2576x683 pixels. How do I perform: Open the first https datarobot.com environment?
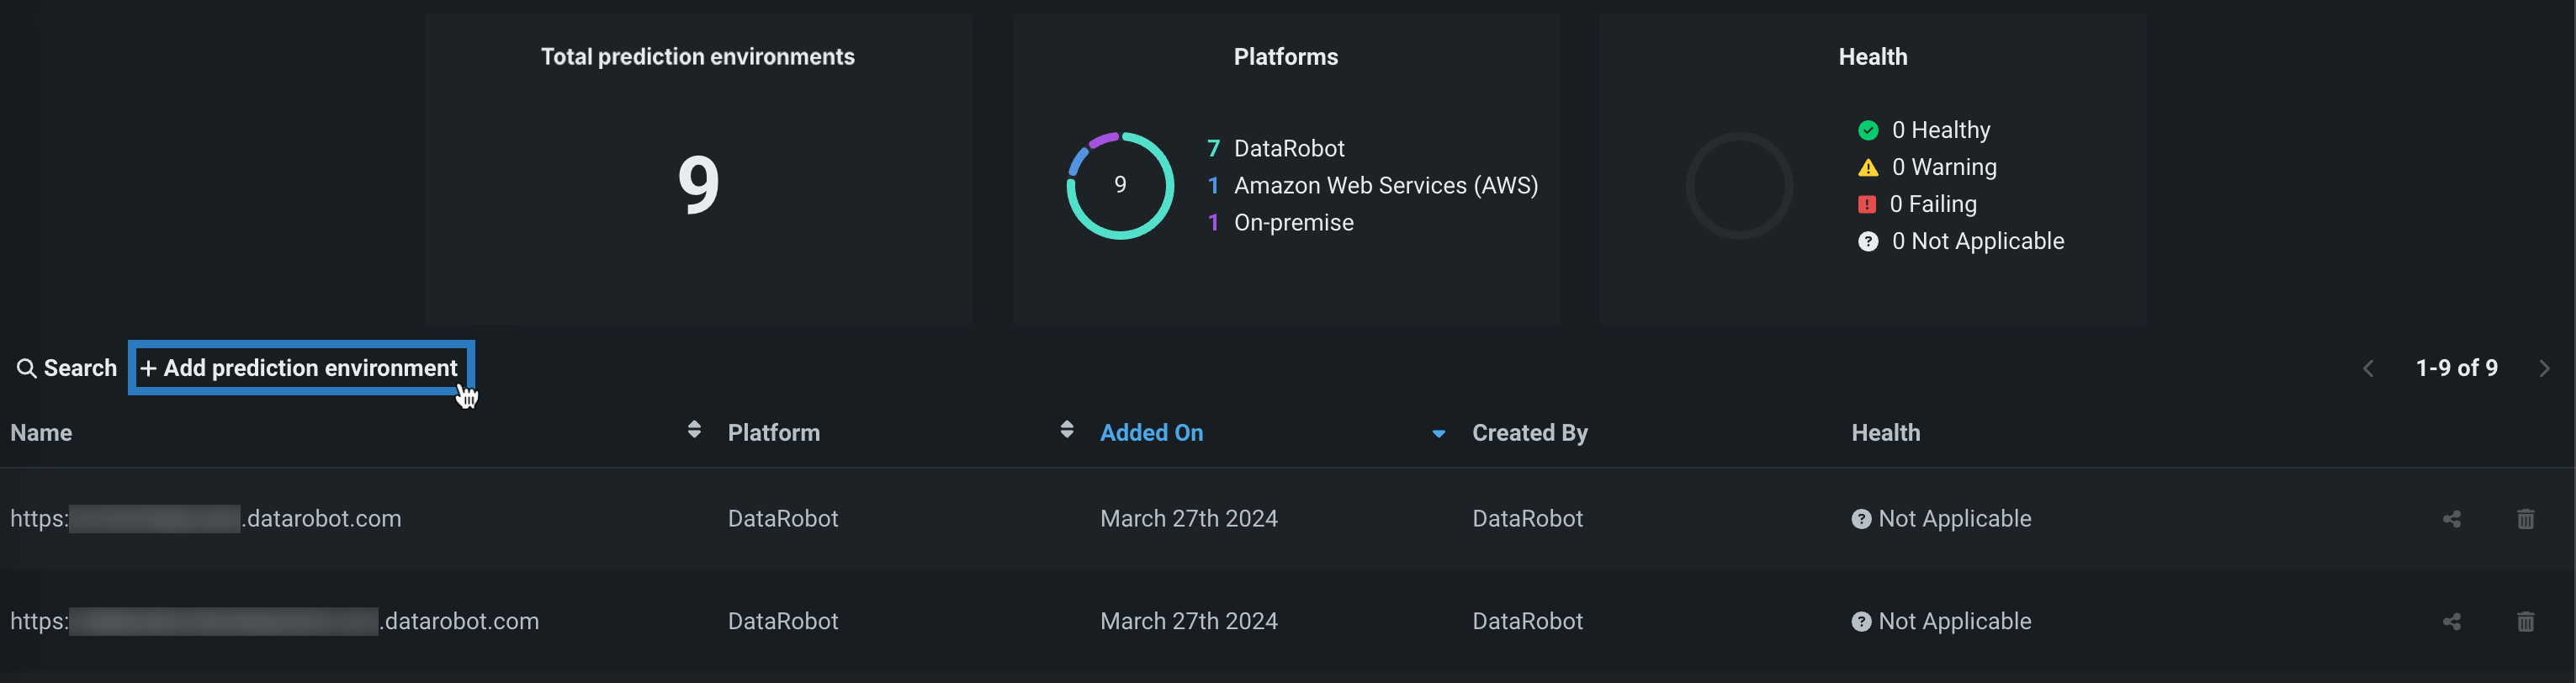pos(205,519)
